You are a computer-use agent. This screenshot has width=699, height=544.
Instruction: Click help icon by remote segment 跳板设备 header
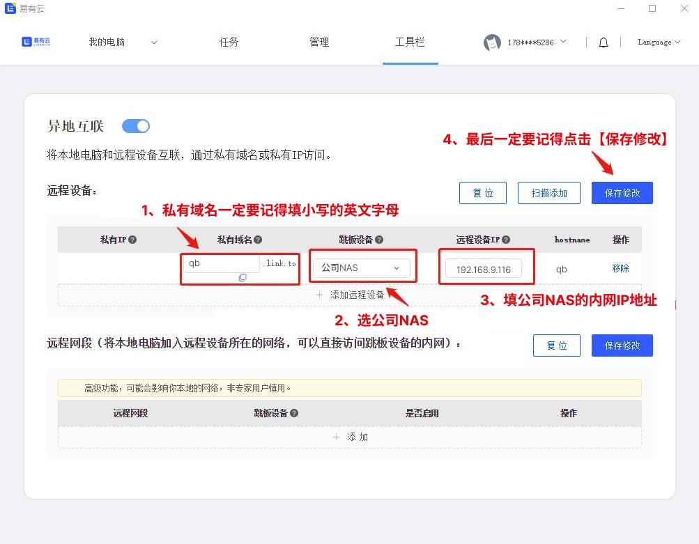294,413
